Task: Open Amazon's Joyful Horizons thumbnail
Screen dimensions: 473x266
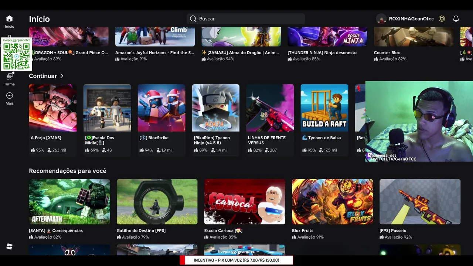Action: tap(155, 36)
